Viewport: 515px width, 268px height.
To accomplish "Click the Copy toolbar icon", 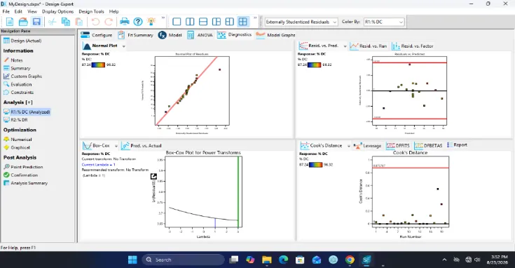I will pyautogui.click(x=66, y=22).
